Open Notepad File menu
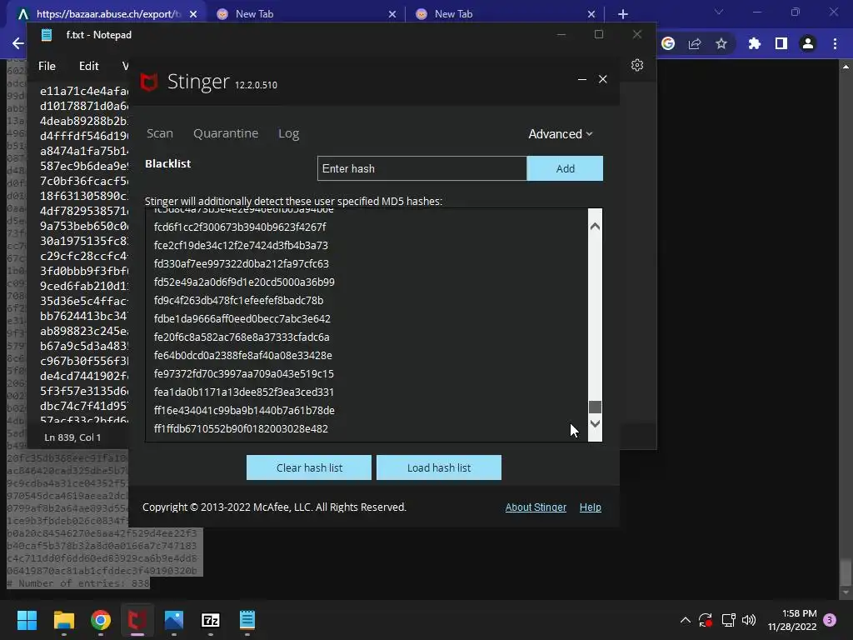The image size is (853, 640). coord(47,66)
